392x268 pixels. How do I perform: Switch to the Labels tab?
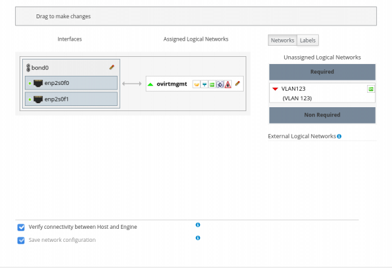click(308, 41)
